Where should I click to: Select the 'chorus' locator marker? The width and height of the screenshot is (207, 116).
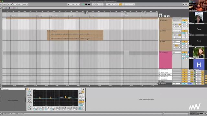click(x=92, y=16)
